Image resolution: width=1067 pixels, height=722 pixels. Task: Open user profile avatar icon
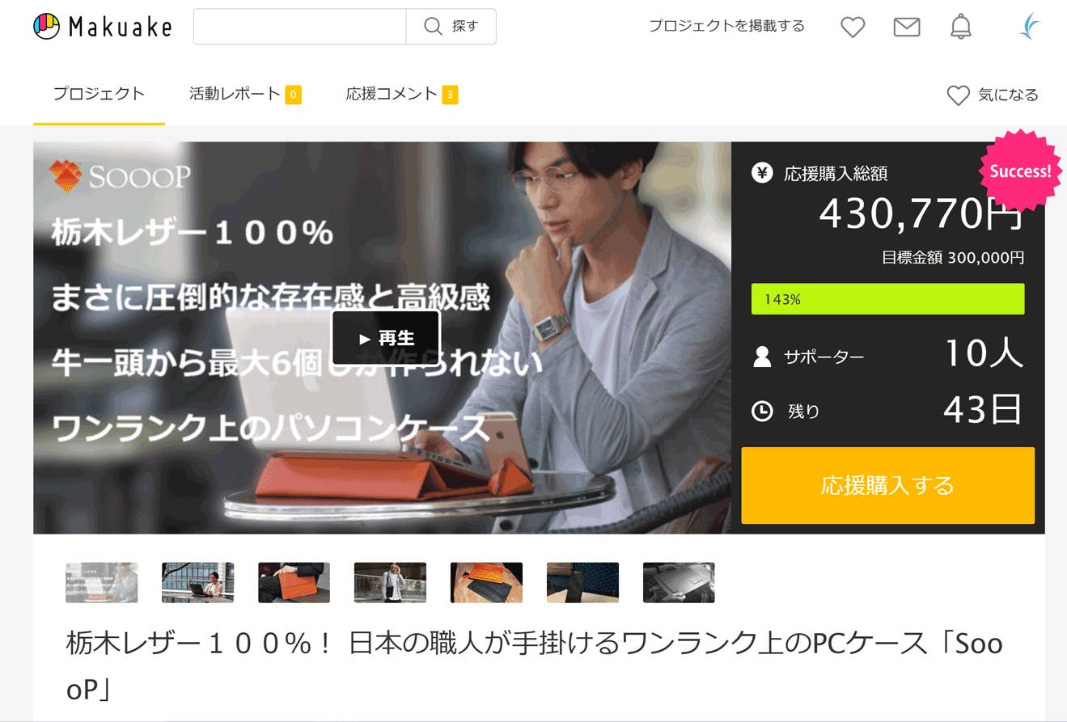tap(1029, 27)
